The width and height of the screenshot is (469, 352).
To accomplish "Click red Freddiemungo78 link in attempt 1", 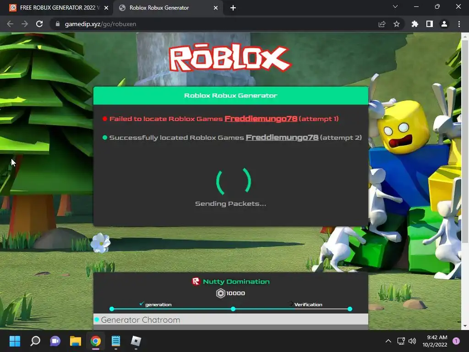I will (x=261, y=119).
